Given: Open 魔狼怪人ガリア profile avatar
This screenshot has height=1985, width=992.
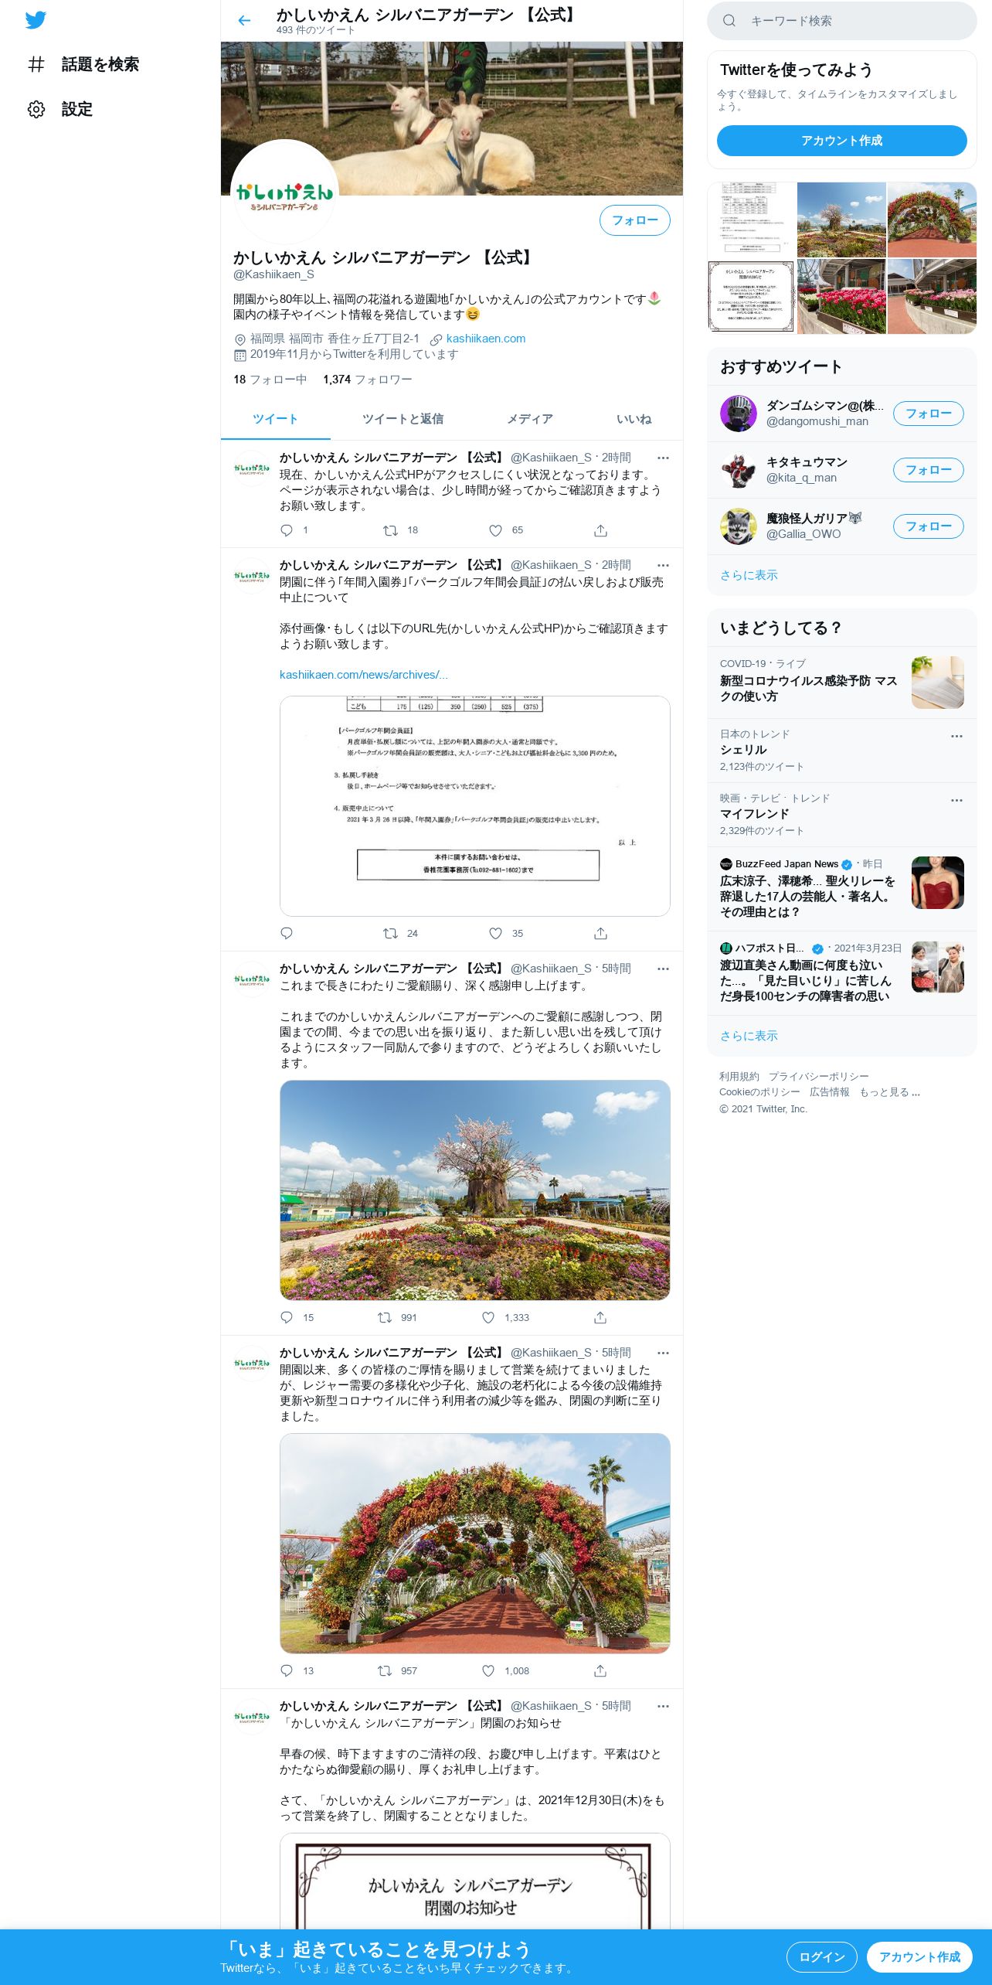Looking at the screenshot, I should pyautogui.click(x=739, y=526).
